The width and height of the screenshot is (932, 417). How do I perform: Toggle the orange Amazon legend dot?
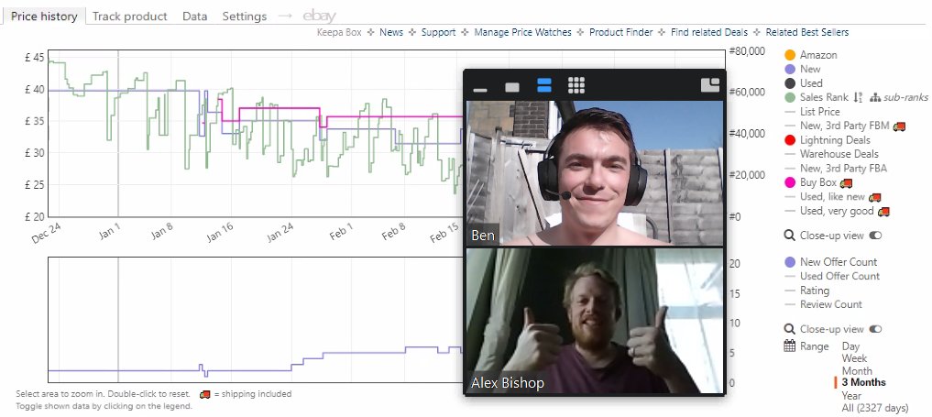click(790, 55)
